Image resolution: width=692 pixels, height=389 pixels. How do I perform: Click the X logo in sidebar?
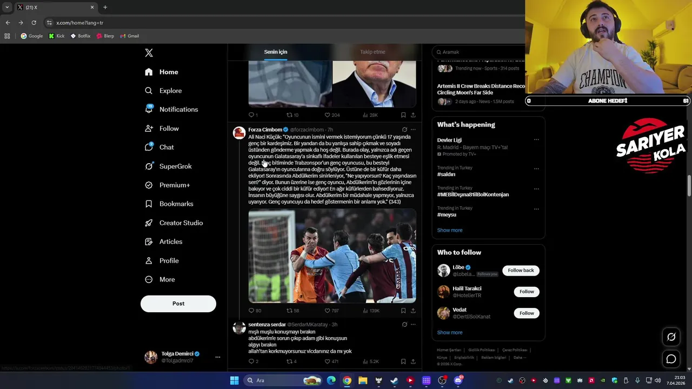click(149, 52)
